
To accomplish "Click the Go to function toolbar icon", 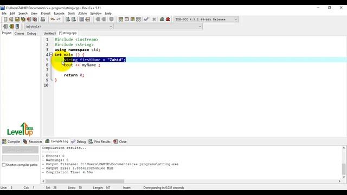I will pyautogui.click(x=82, y=19).
